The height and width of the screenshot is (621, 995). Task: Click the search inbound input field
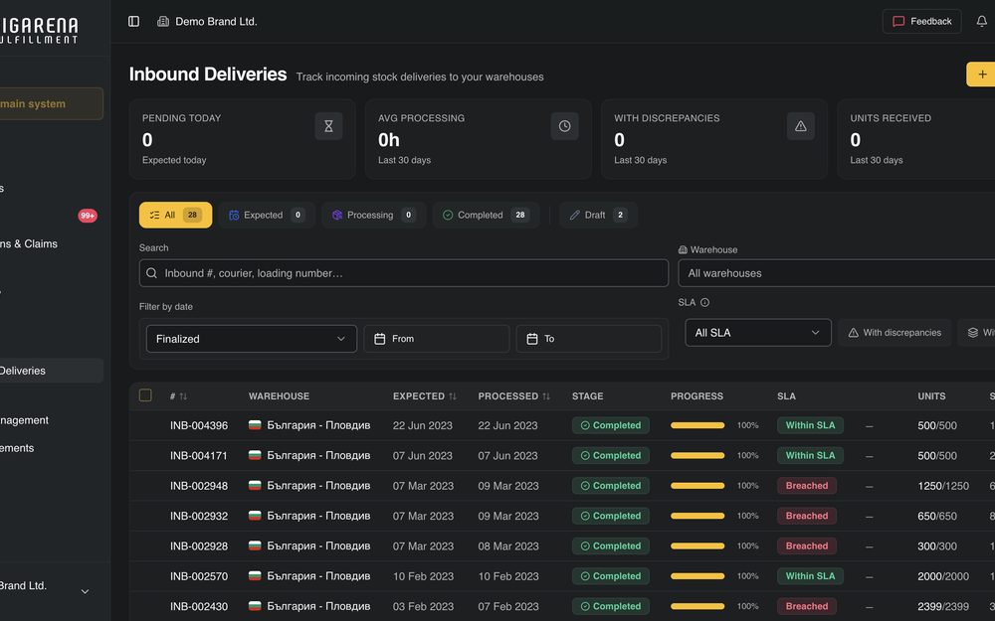404,273
